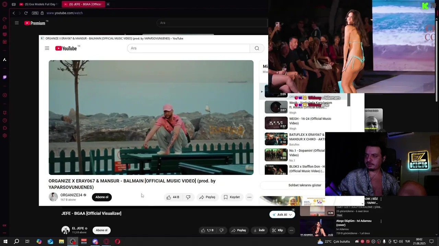This screenshot has width=439, height=246.
Task: Download the video with İndir
Action: (x=259, y=230)
